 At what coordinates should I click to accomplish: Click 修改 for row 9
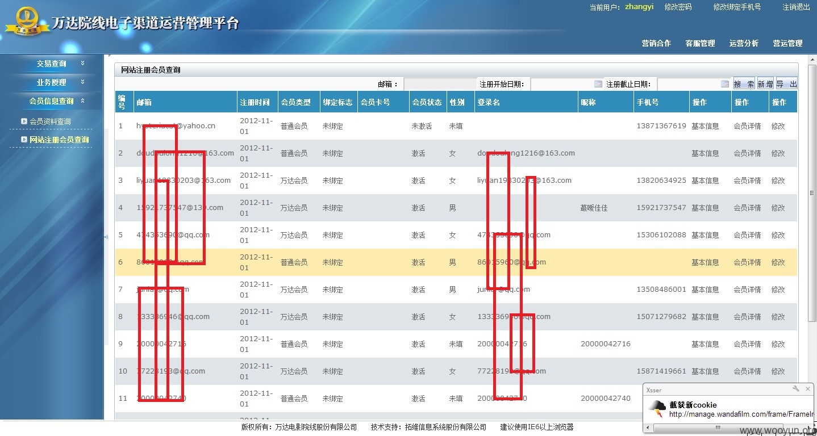(x=778, y=344)
